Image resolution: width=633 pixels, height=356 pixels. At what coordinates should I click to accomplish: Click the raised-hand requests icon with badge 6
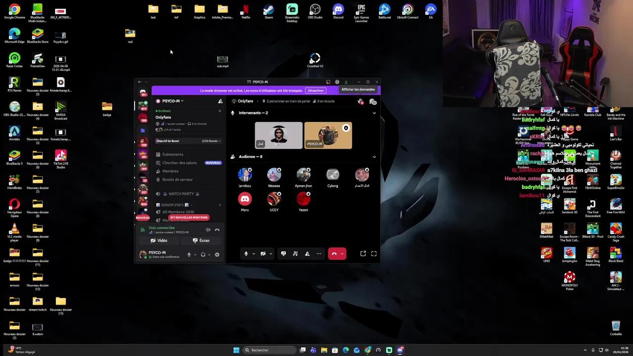pyautogui.click(x=360, y=101)
